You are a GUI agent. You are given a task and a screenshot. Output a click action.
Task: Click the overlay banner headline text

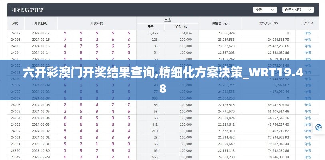tap(162, 79)
